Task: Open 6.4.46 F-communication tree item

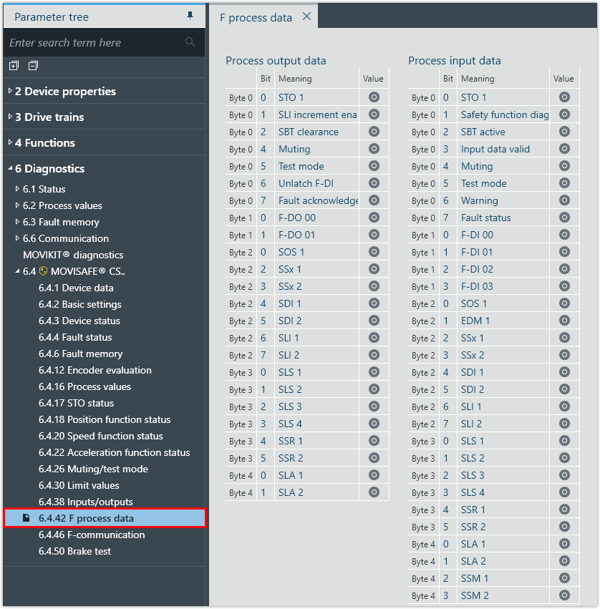Action: click(92, 535)
